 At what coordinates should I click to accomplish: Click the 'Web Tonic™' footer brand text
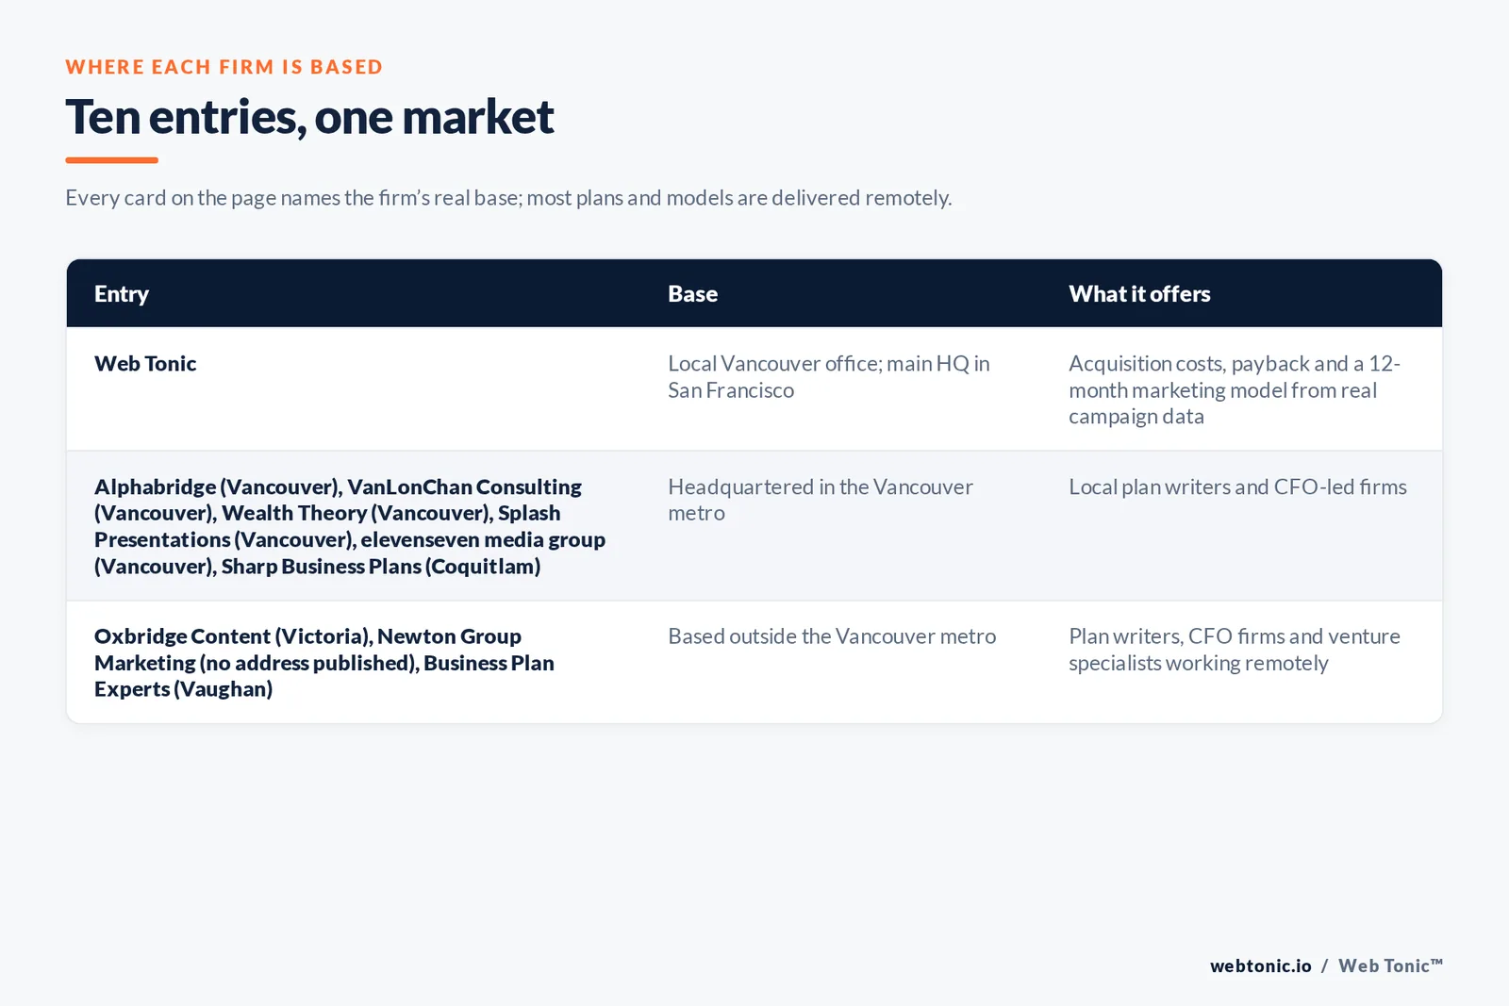(x=1390, y=965)
